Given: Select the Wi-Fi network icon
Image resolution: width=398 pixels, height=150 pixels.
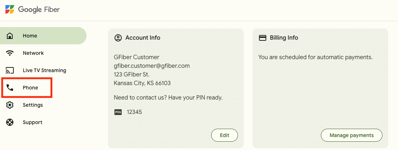Looking at the screenshot, I should (10, 53).
